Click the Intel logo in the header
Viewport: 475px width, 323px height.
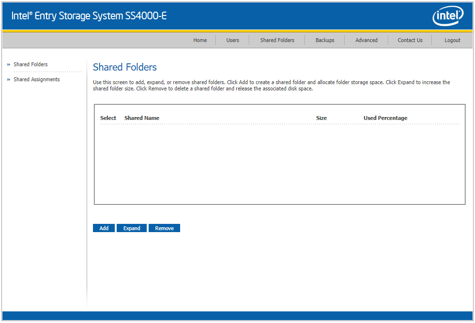tap(448, 16)
